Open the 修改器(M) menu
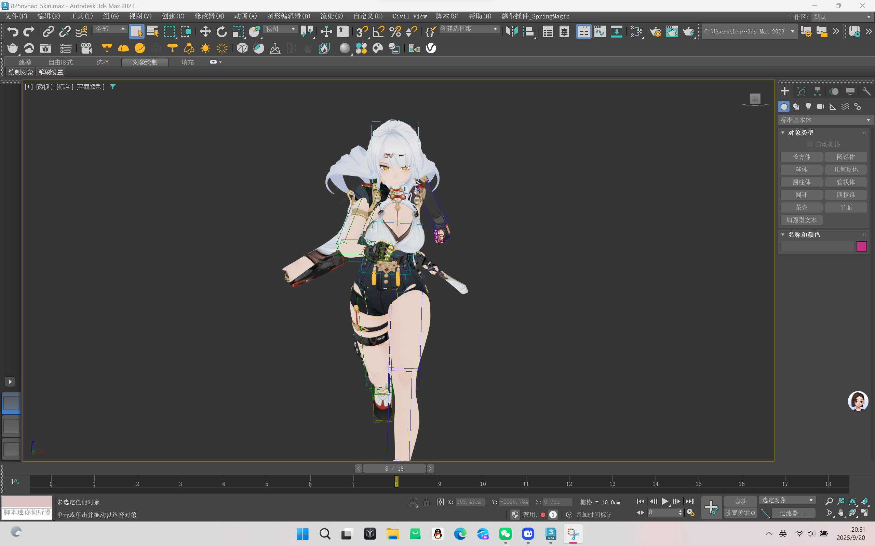Viewport: 875px width, 546px height. [x=209, y=16]
